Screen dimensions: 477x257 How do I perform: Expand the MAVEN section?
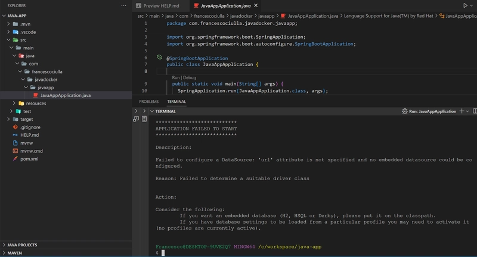click(4, 252)
